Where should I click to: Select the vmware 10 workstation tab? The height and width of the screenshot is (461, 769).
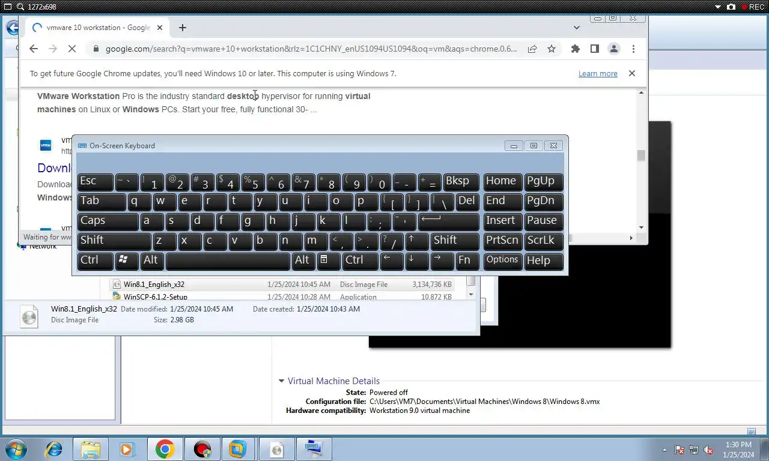98,28
